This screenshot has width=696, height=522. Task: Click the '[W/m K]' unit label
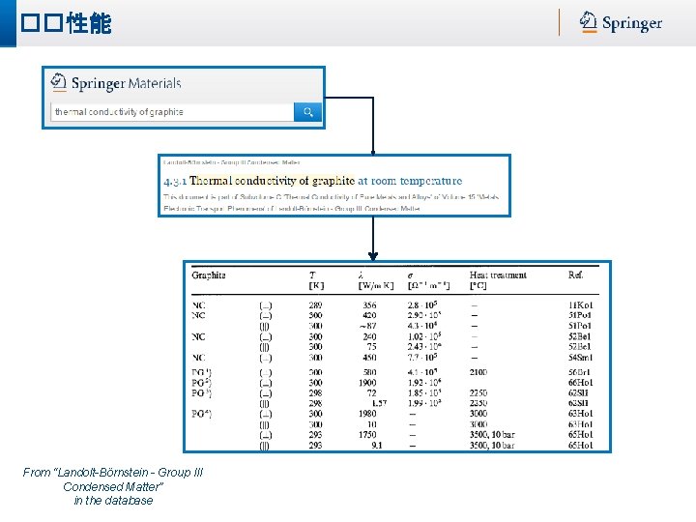click(376, 285)
